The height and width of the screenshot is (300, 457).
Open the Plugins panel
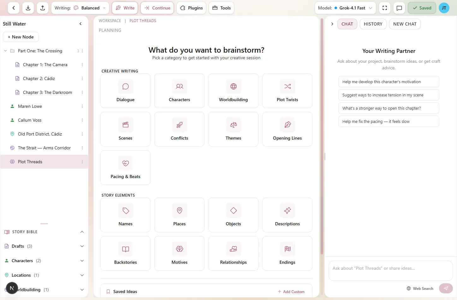[191, 8]
